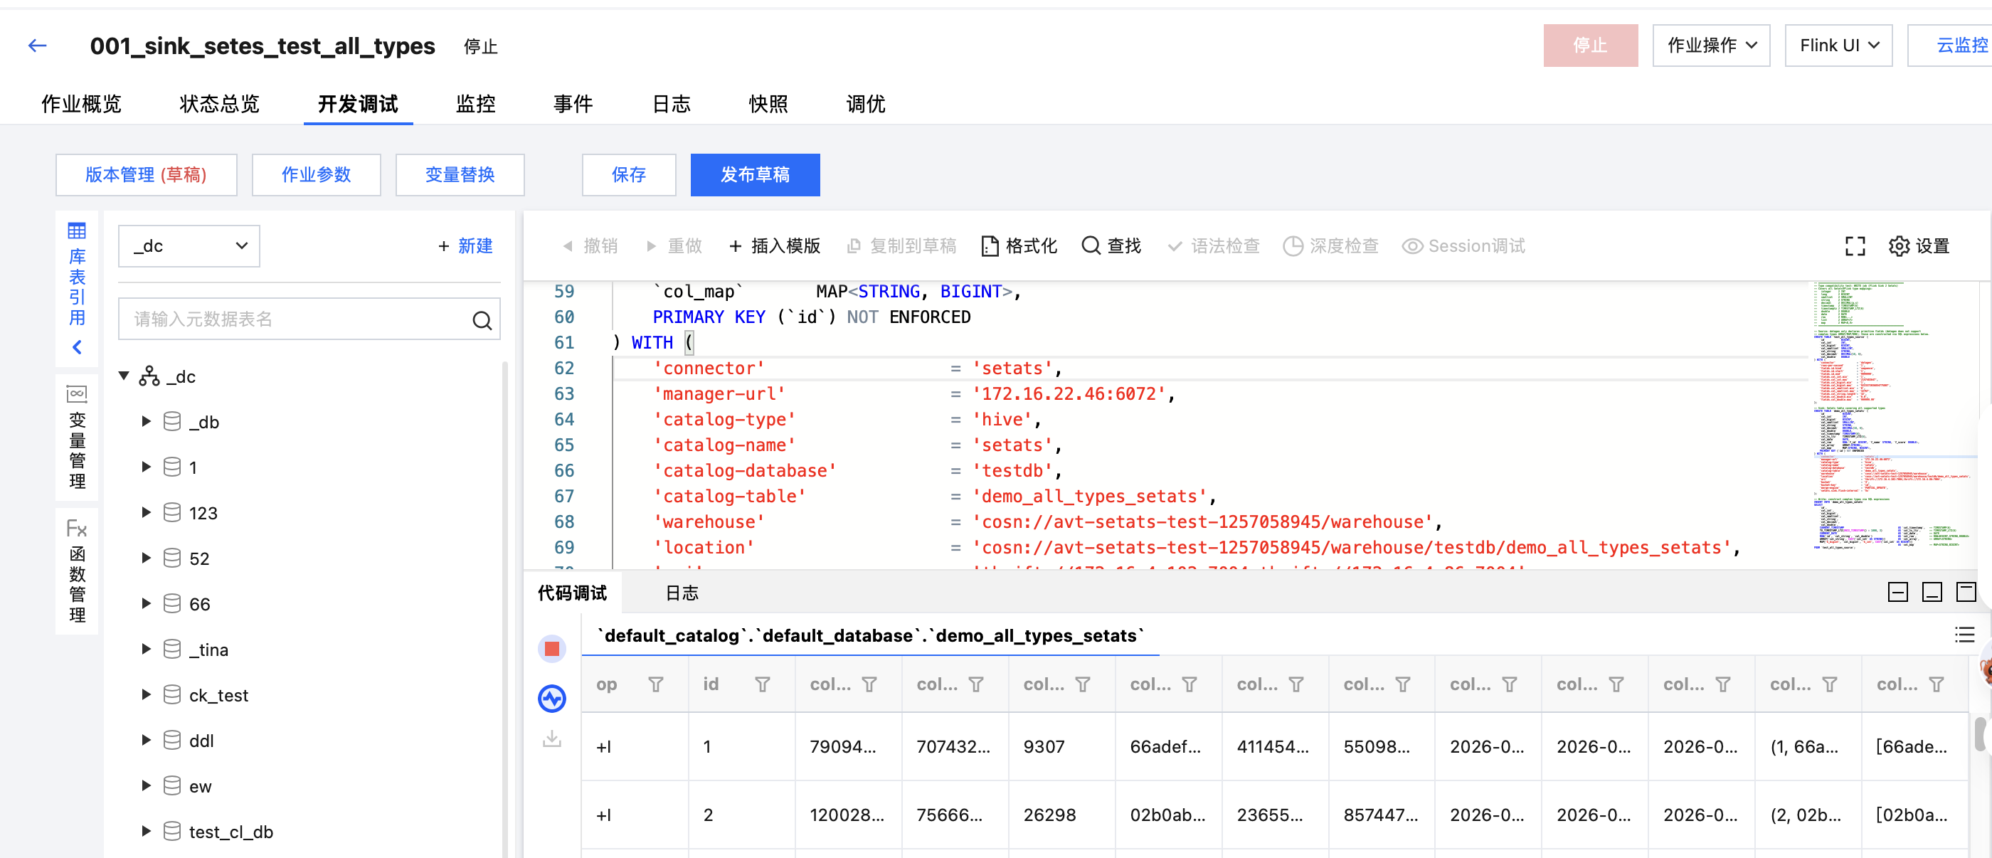Screen dimensions: 1992x858
Task: Click the download results icon
Action: pyautogui.click(x=552, y=738)
